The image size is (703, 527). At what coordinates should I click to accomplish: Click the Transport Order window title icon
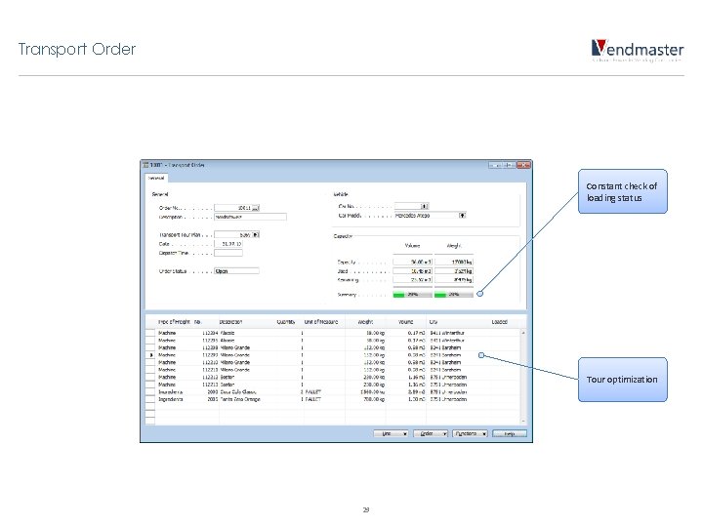[x=145, y=165]
